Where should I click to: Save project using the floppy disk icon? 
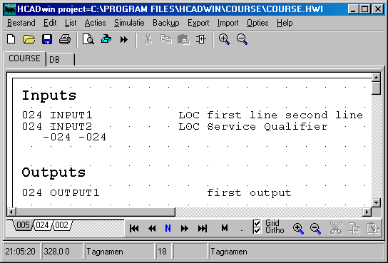coord(47,39)
